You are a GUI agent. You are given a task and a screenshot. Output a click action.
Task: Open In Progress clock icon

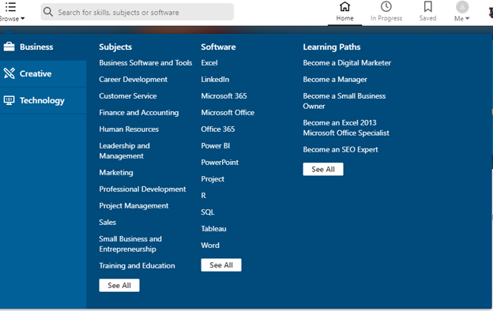tap(386, 6)
